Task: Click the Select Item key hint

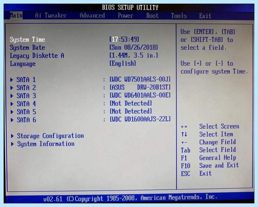Action: pyautogui.click(x=216, y=134)
